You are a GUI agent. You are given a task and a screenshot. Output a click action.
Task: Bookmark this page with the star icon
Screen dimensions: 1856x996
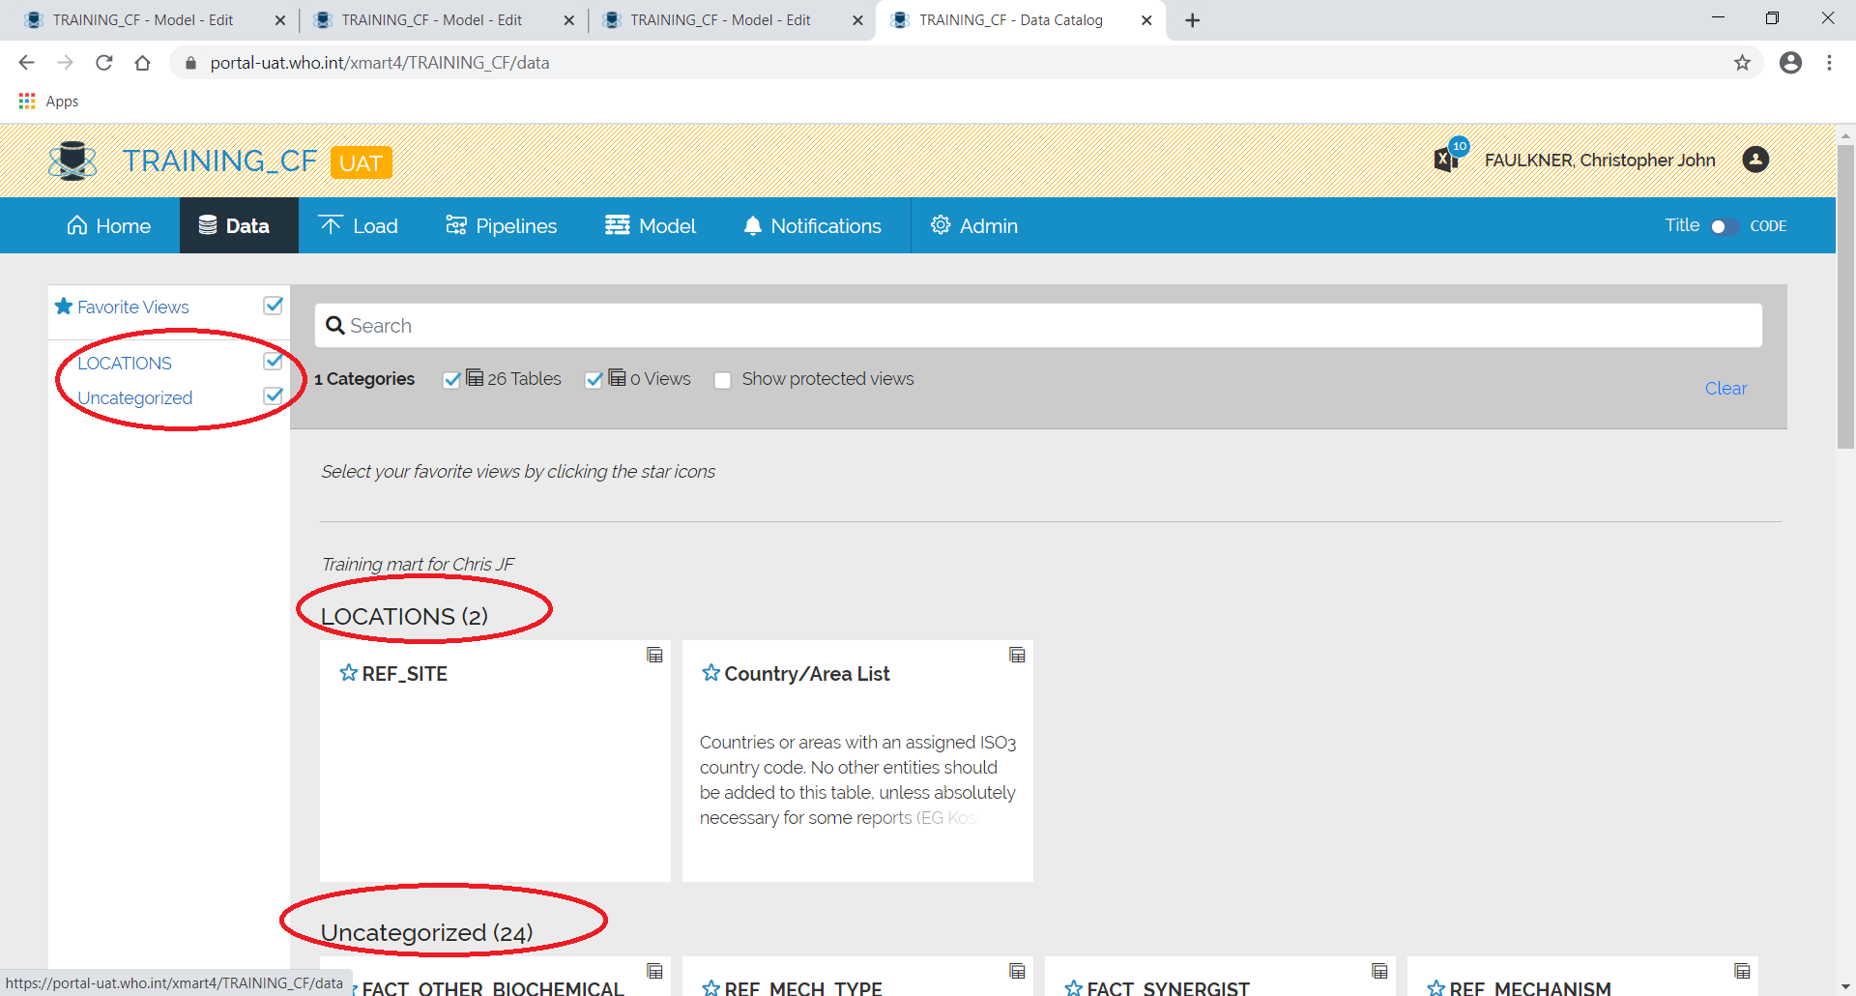tap(1742, 63)
